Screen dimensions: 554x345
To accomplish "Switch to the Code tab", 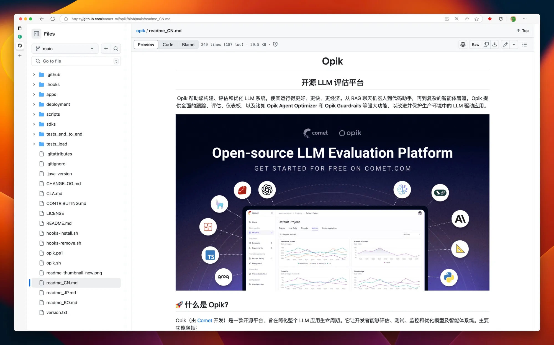I will 168,45.
